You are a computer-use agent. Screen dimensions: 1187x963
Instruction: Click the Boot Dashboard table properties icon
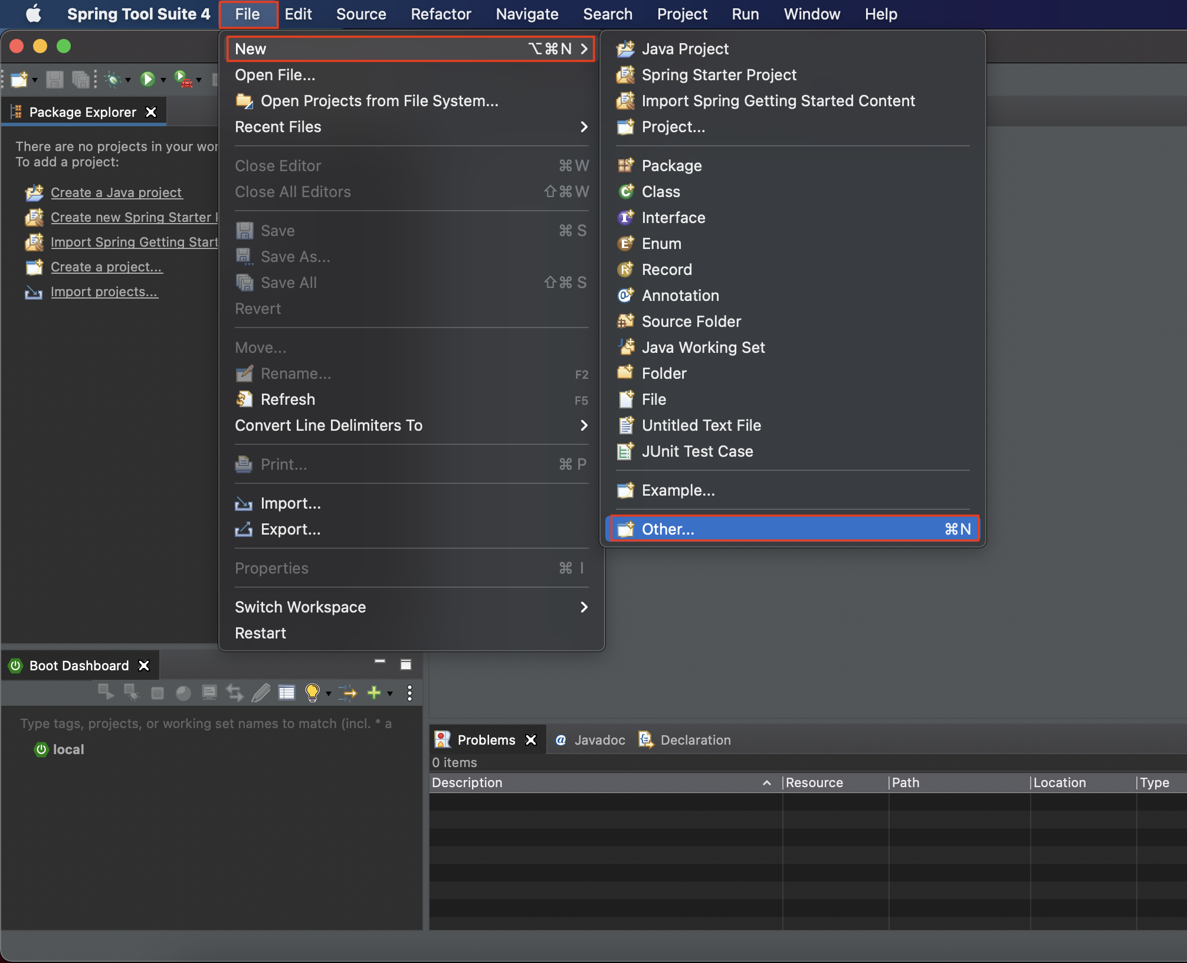click(x=287, y=692)
